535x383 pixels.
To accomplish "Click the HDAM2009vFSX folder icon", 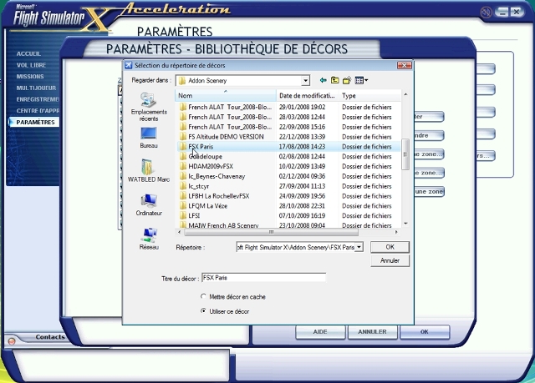I will click(x=183, y=166).
